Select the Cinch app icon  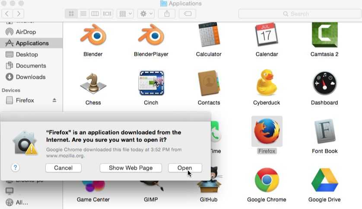point(151,83)
